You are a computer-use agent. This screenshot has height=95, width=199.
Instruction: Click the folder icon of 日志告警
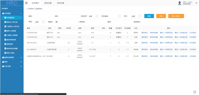[x=3, y=66]
